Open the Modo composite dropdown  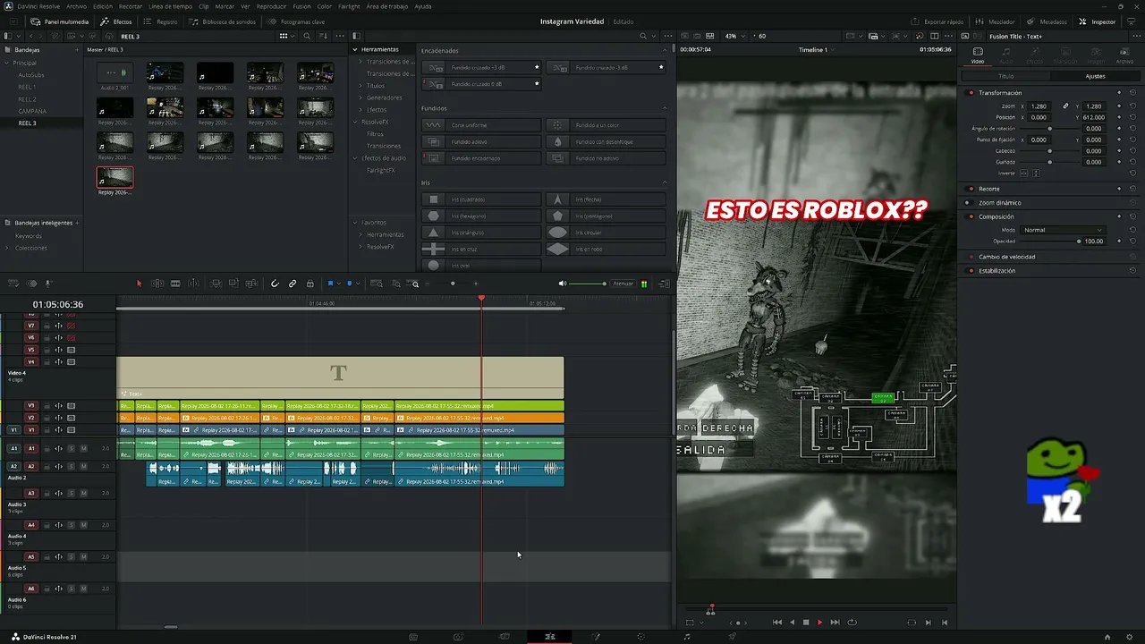pyautogui.click(x=1063, y=230)
